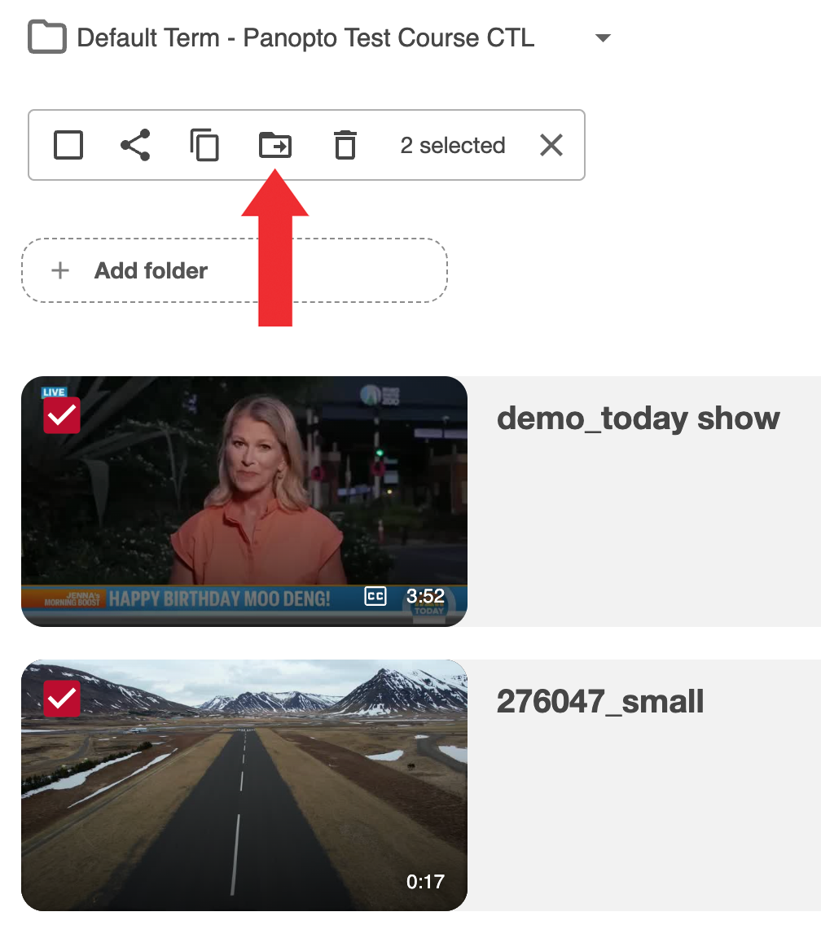The width and height of the screenshot is (821, 925).
Task: Click the 0:17 duration badge
Action: (x=425, y=881)
